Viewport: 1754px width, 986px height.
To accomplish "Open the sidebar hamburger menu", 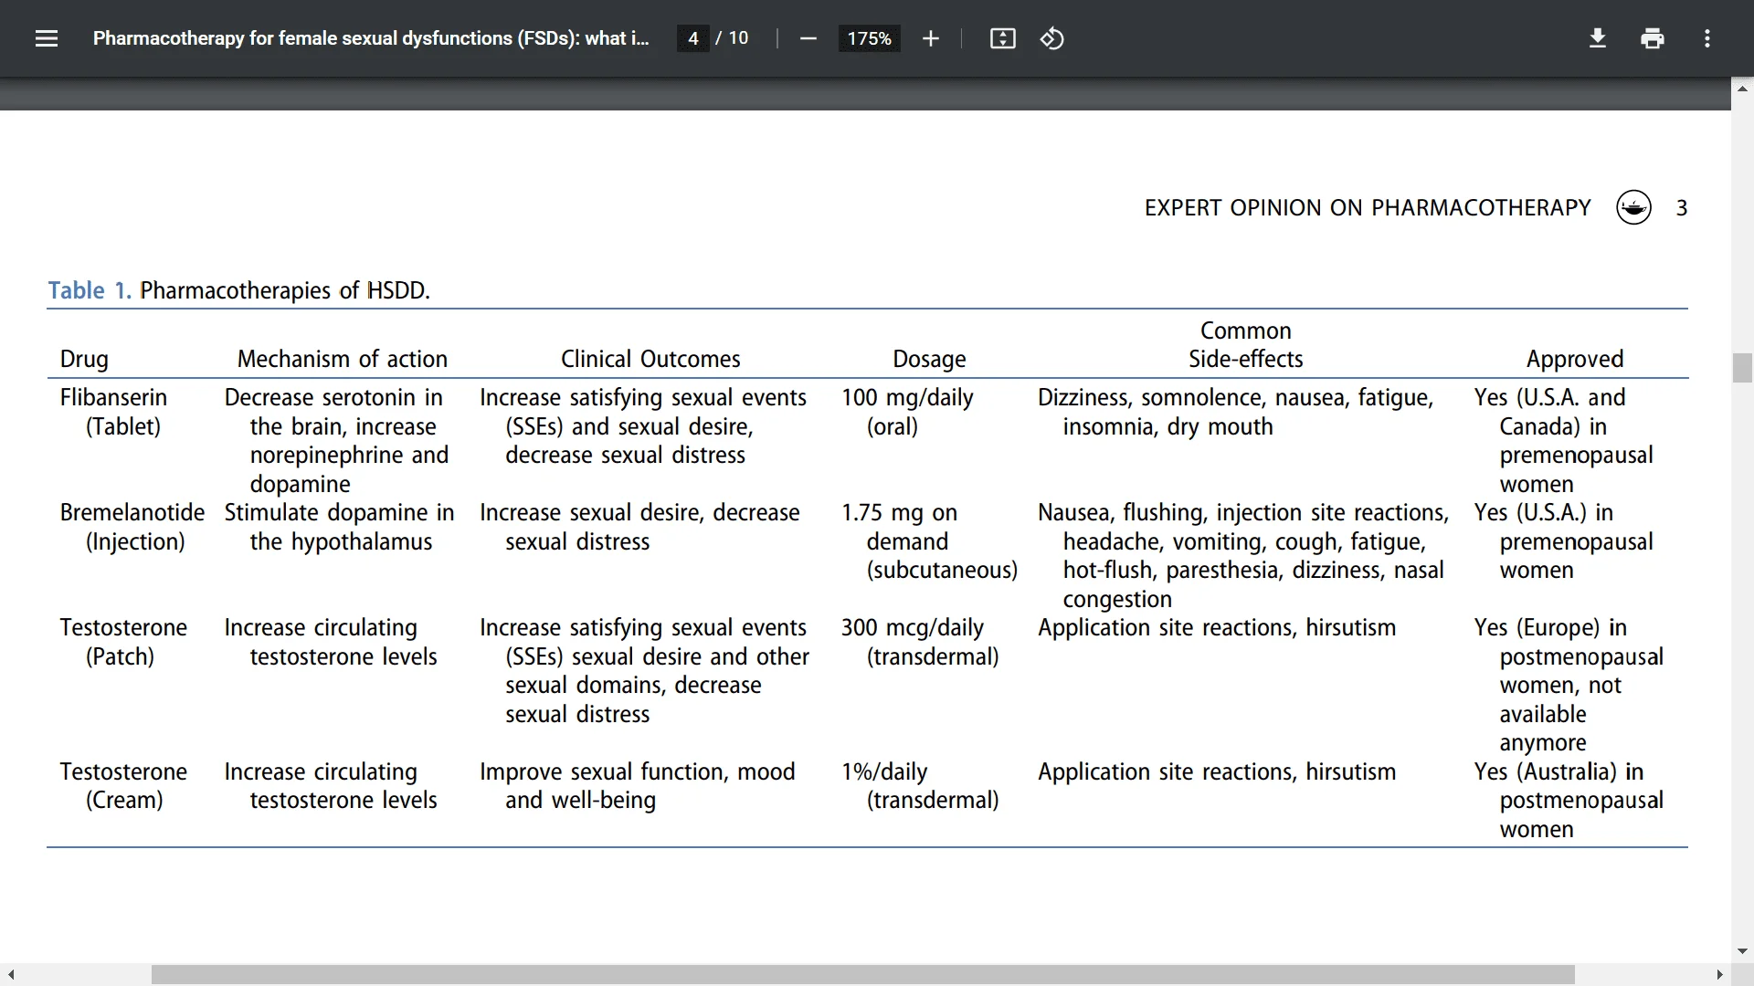I will tap(47, 38).
